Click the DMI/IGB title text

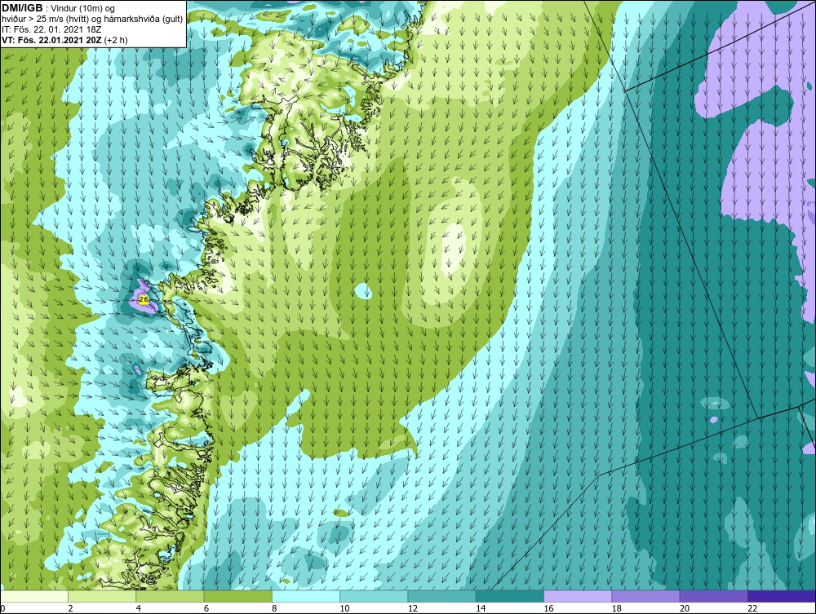(x=22, y=8)
